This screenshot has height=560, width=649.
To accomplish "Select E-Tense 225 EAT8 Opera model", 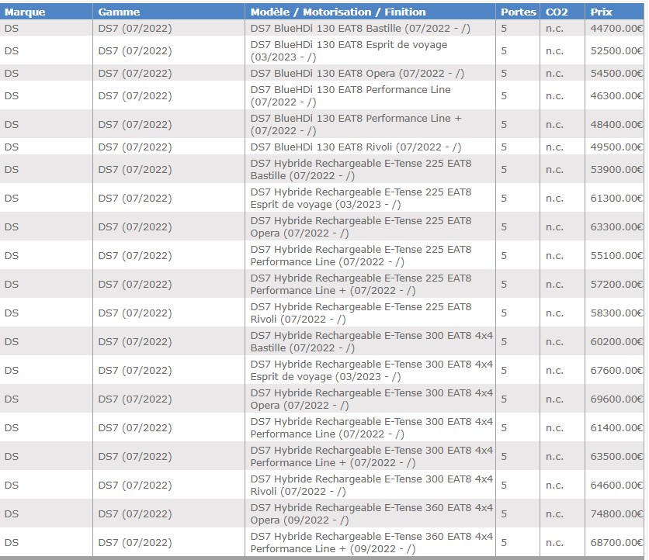I will (x=361, y=226).
